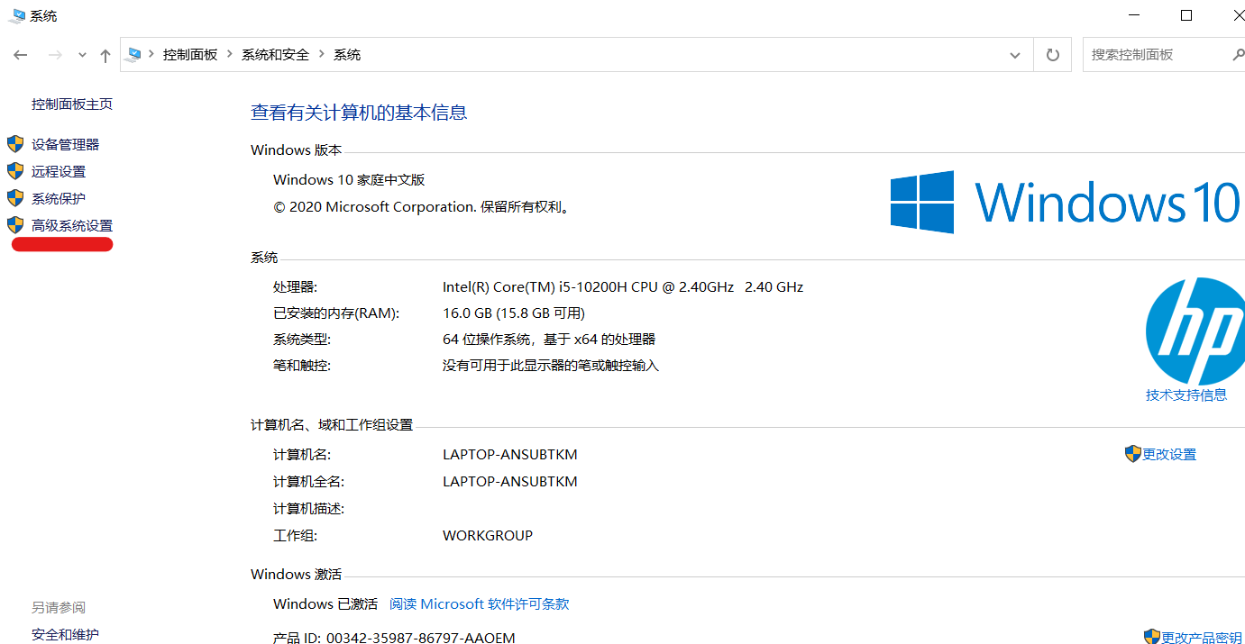The height and width of the screenshot is (644, 1245).
Task: Click the search magnifier icon
Action: pos(1238,55)
